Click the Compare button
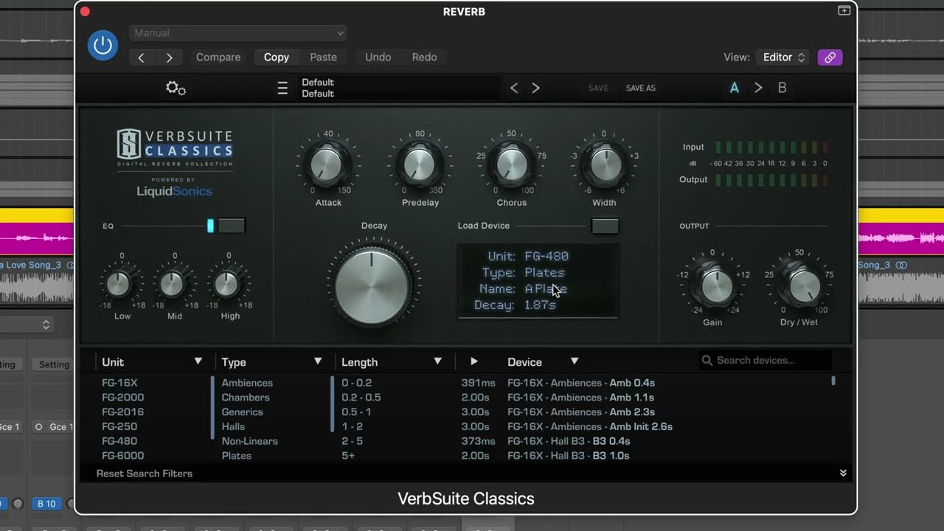This screenshot has height=531, width=944. [218, 58]
